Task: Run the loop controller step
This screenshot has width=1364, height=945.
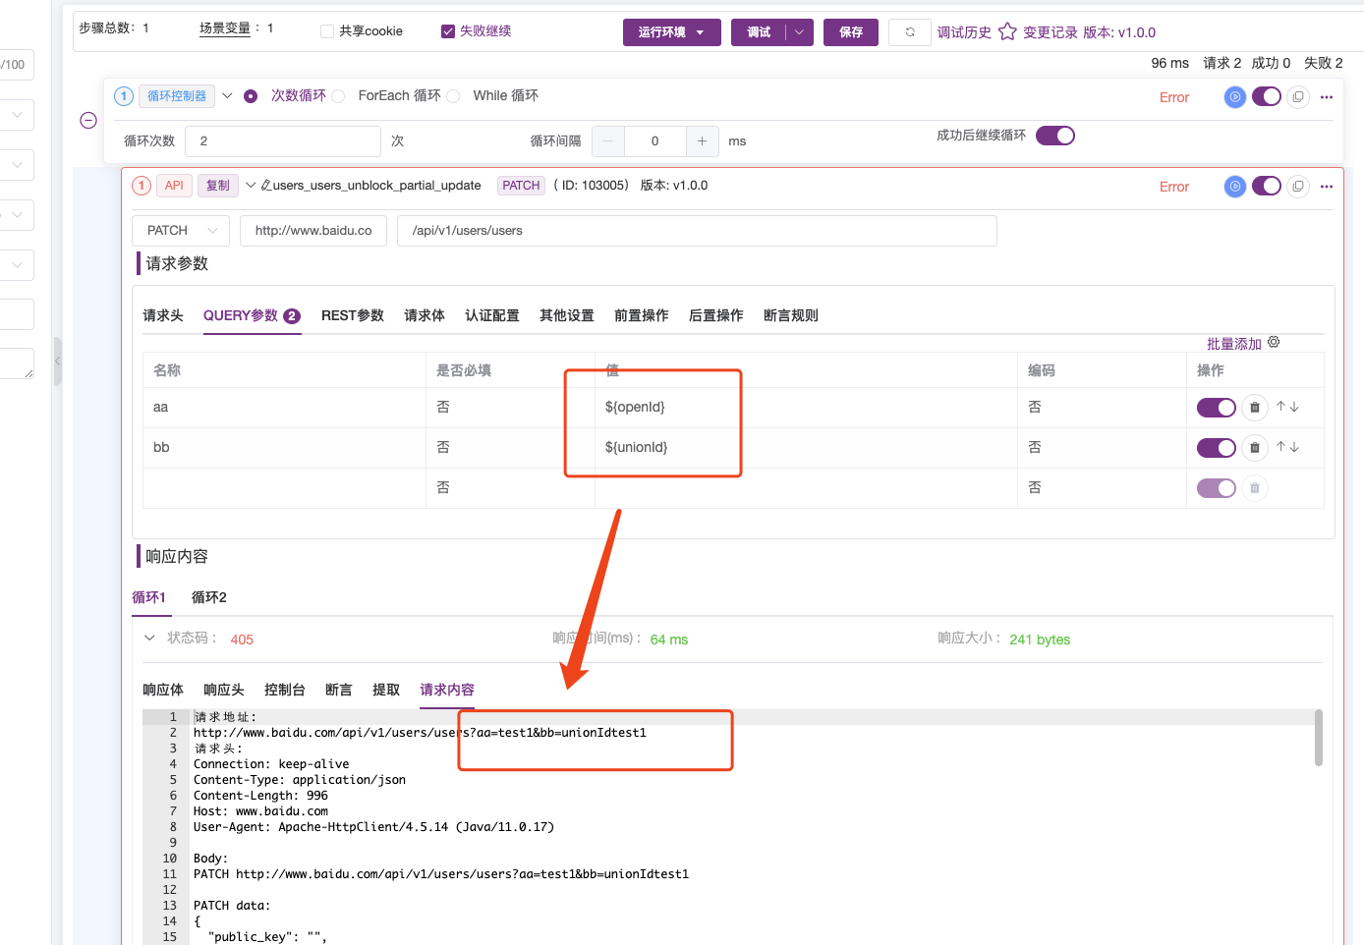Action: tap(1234, 96)
